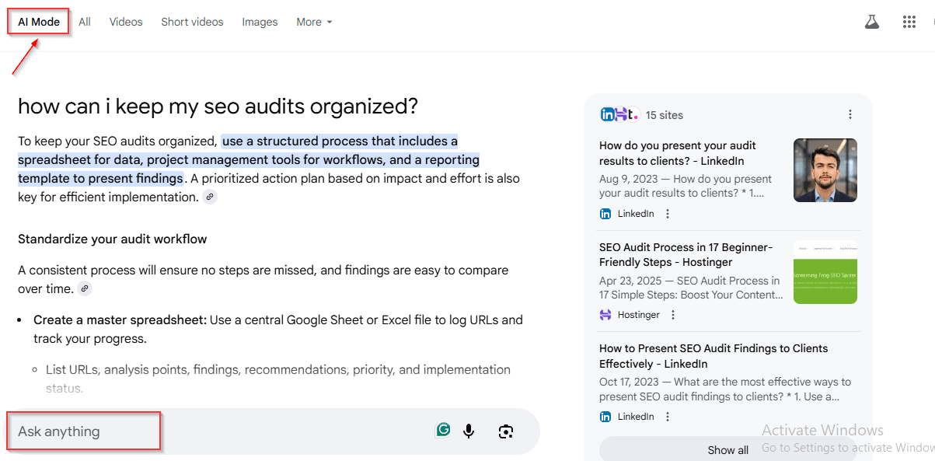
Task: Click the Show all sources button
Action: pyautogui.click(x=727, y=450)
